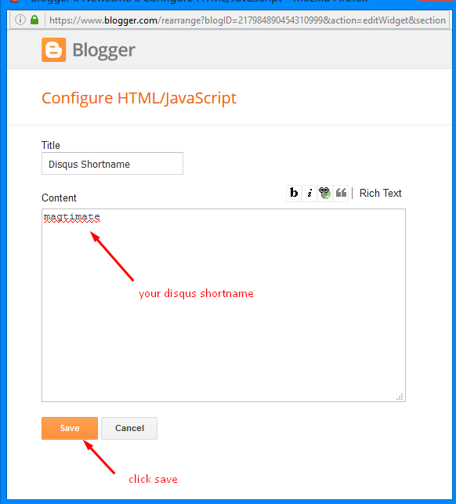Click the 'Title' field label
This screenshot has height=504, width=456.
pyautogui.click(x=51, y=145)
